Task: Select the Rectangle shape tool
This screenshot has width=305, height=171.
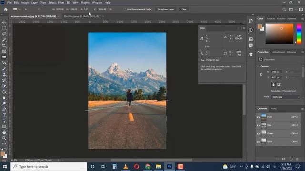Action: click(4, 127)
